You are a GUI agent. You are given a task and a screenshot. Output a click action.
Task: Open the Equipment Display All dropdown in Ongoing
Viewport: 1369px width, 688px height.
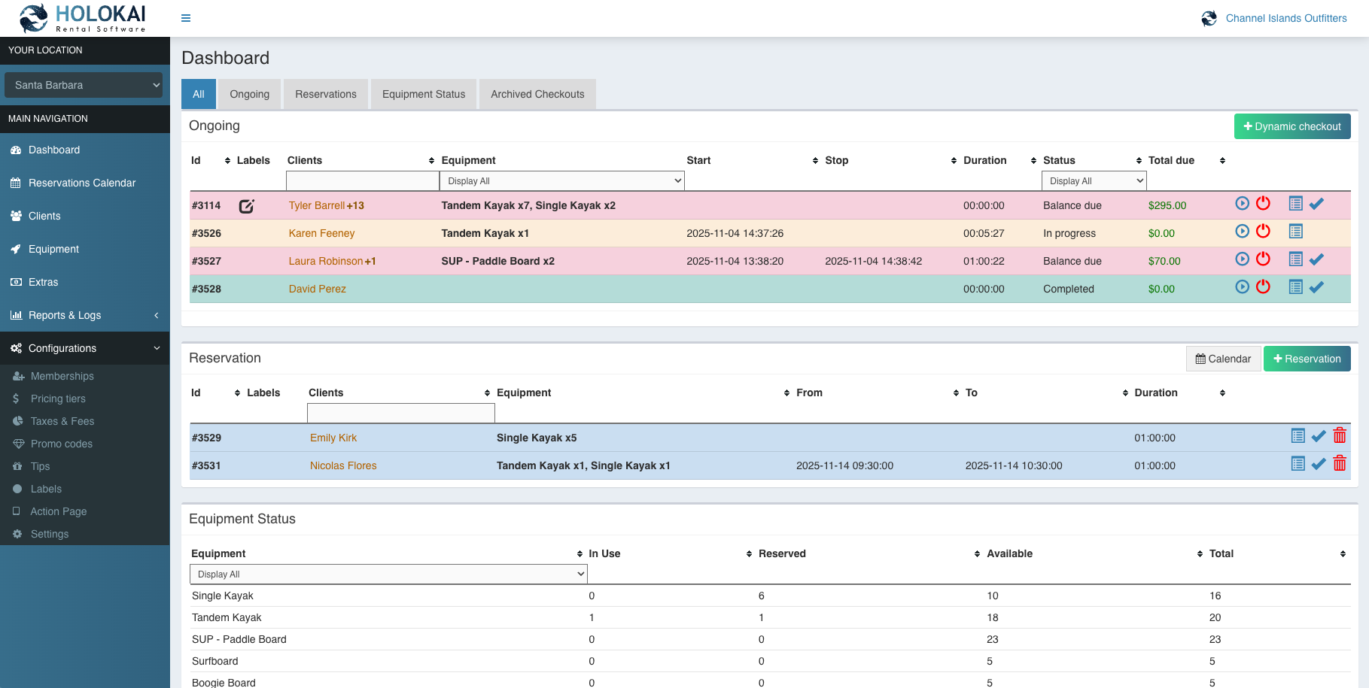coord(561,180)
